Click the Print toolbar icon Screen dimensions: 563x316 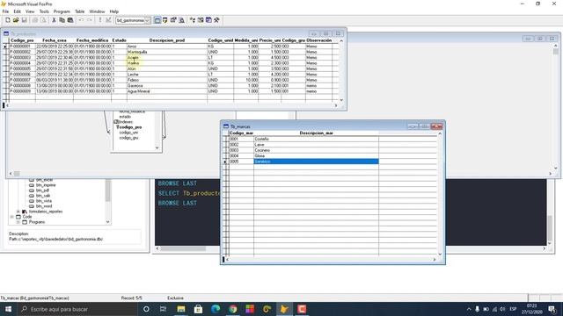35,20
